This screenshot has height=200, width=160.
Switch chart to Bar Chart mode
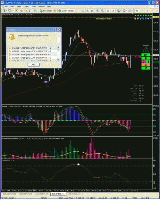pos(83,11)
